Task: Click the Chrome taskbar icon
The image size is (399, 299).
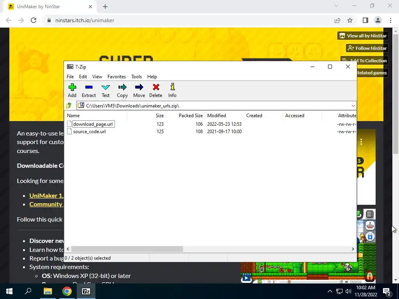Action: (x=67, y=291)
